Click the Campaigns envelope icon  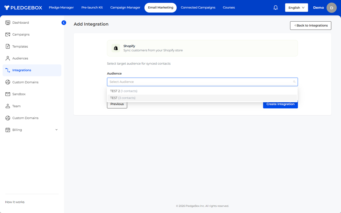click(8, 35)
